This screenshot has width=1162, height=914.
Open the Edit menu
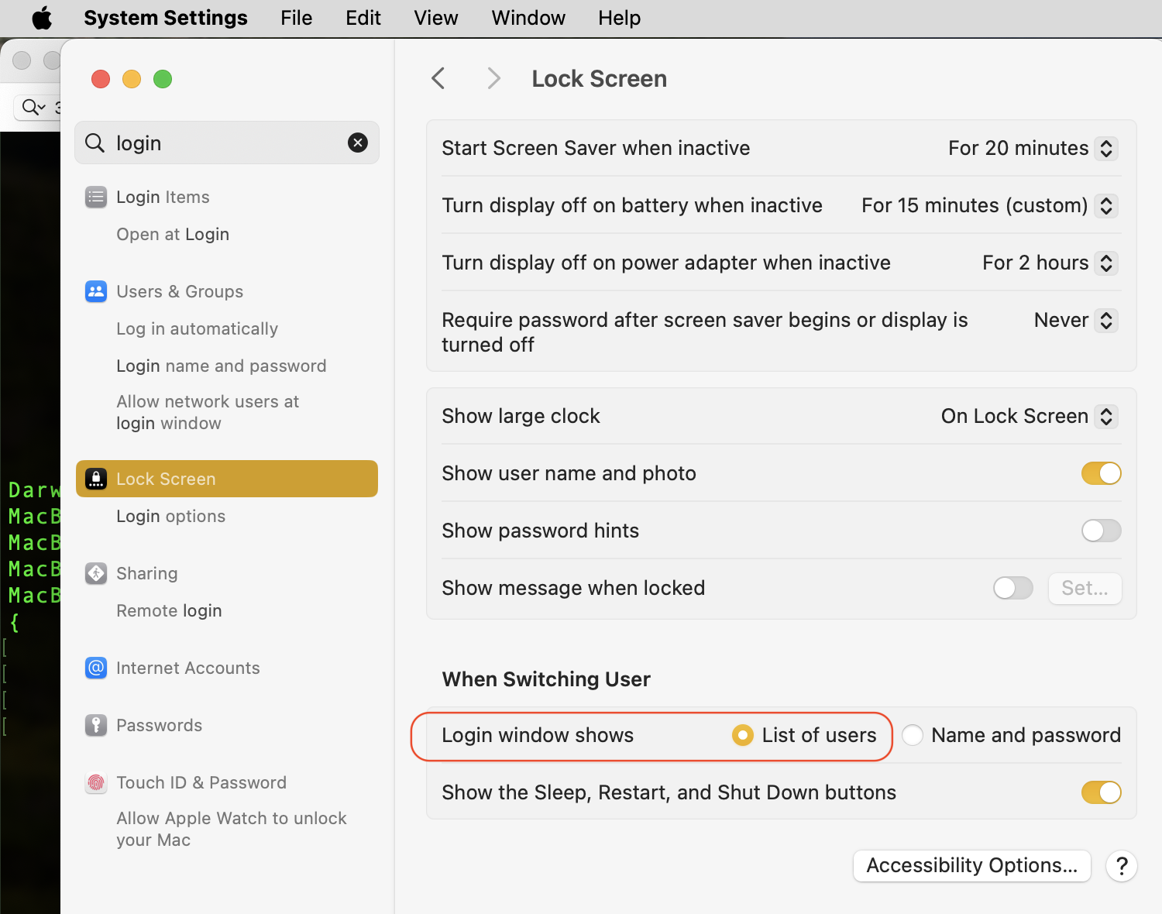click(x=363, y=18)
